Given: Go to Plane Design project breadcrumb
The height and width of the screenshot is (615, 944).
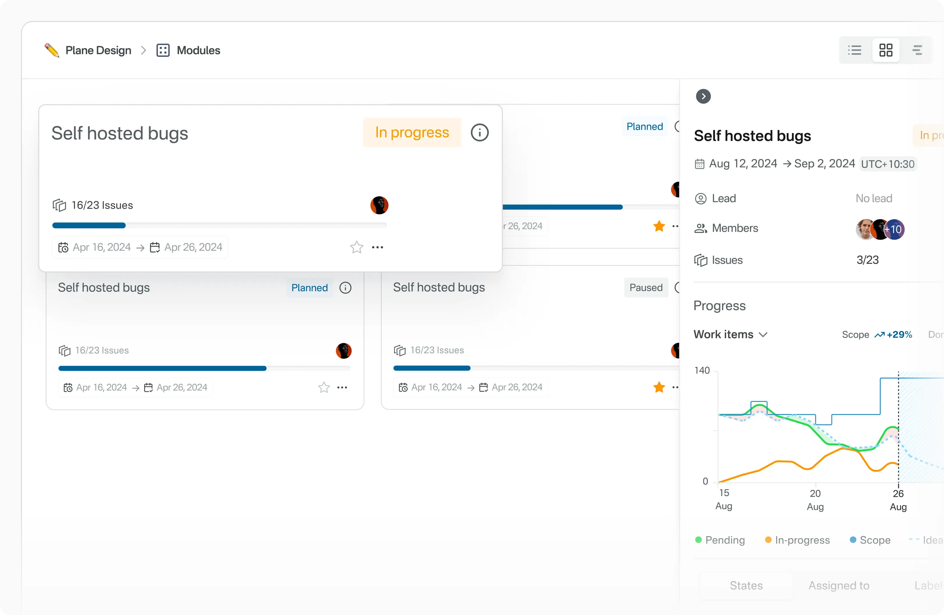Looking at the screenshot, I should [x=98, y=50].
